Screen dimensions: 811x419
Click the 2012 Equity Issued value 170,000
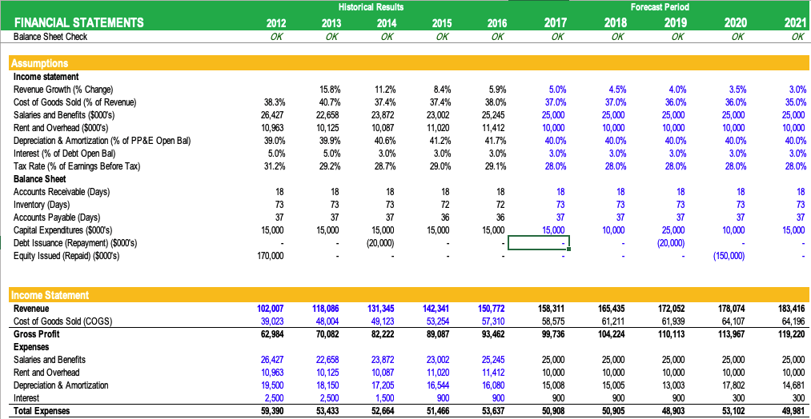[268, 256]
